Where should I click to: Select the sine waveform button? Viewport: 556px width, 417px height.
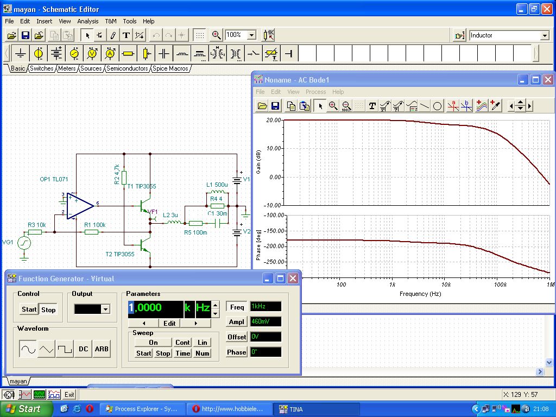tap(28, 349)
